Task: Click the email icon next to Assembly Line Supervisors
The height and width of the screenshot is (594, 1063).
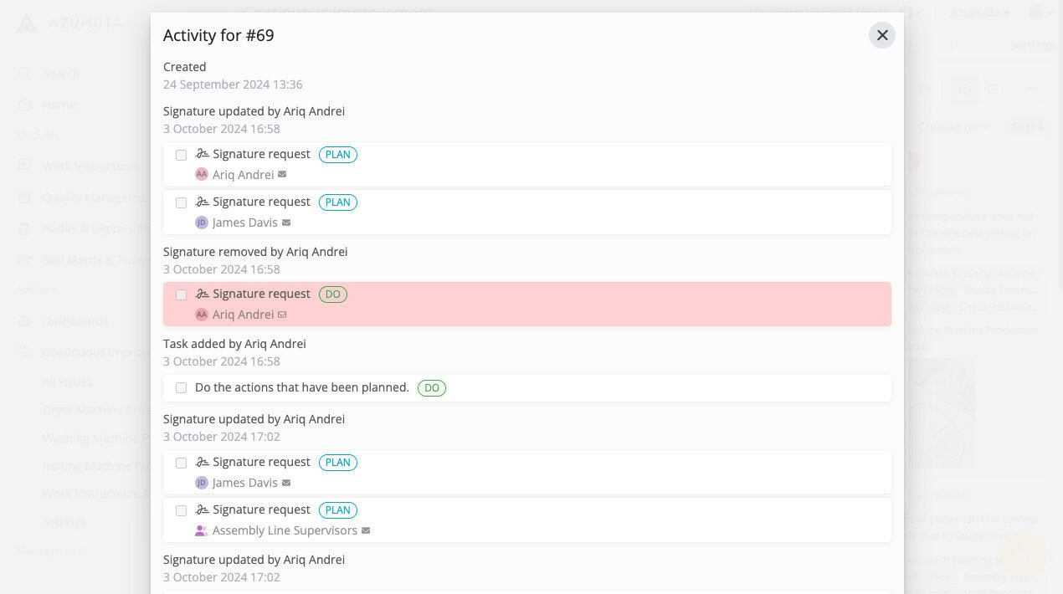Action: point(366,530)
